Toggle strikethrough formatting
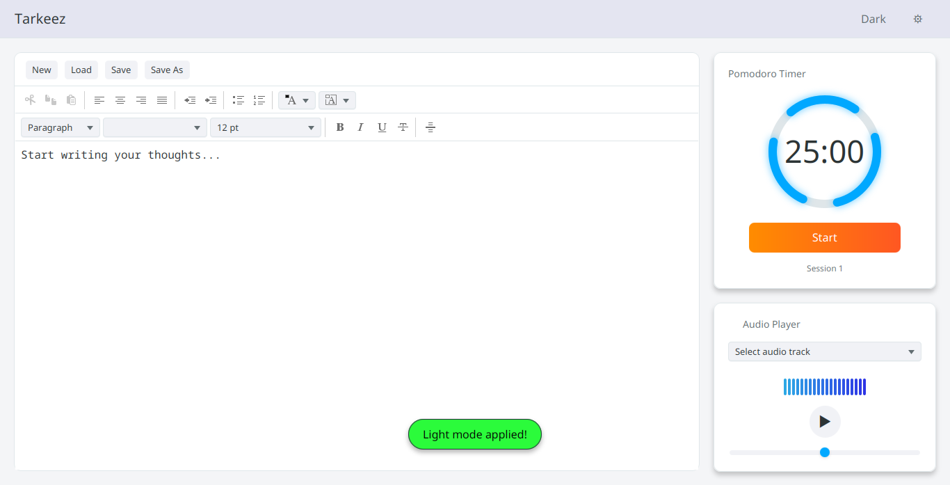950x485 pixels. 403,127
